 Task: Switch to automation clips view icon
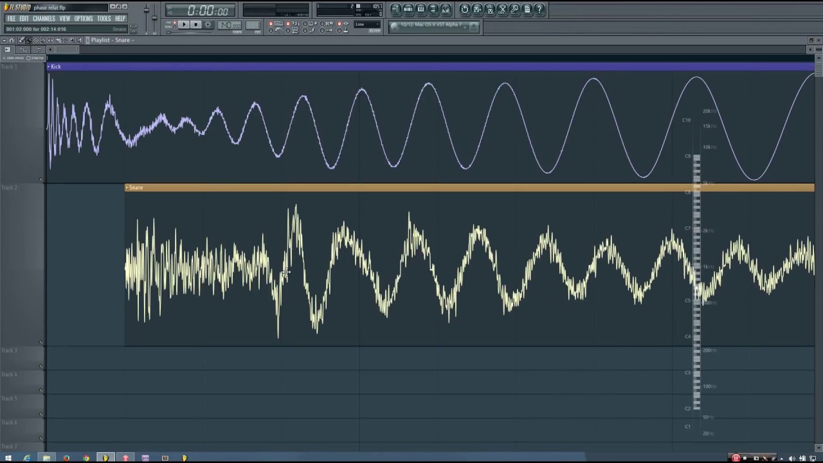(x=23, y=50)
